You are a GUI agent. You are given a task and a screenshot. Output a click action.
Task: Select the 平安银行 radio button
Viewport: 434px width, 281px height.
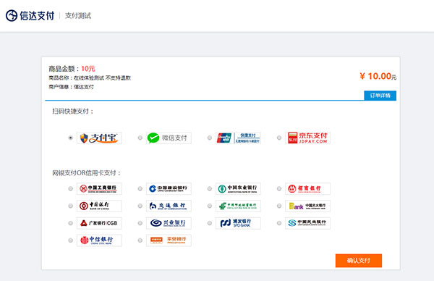[140, 240]
